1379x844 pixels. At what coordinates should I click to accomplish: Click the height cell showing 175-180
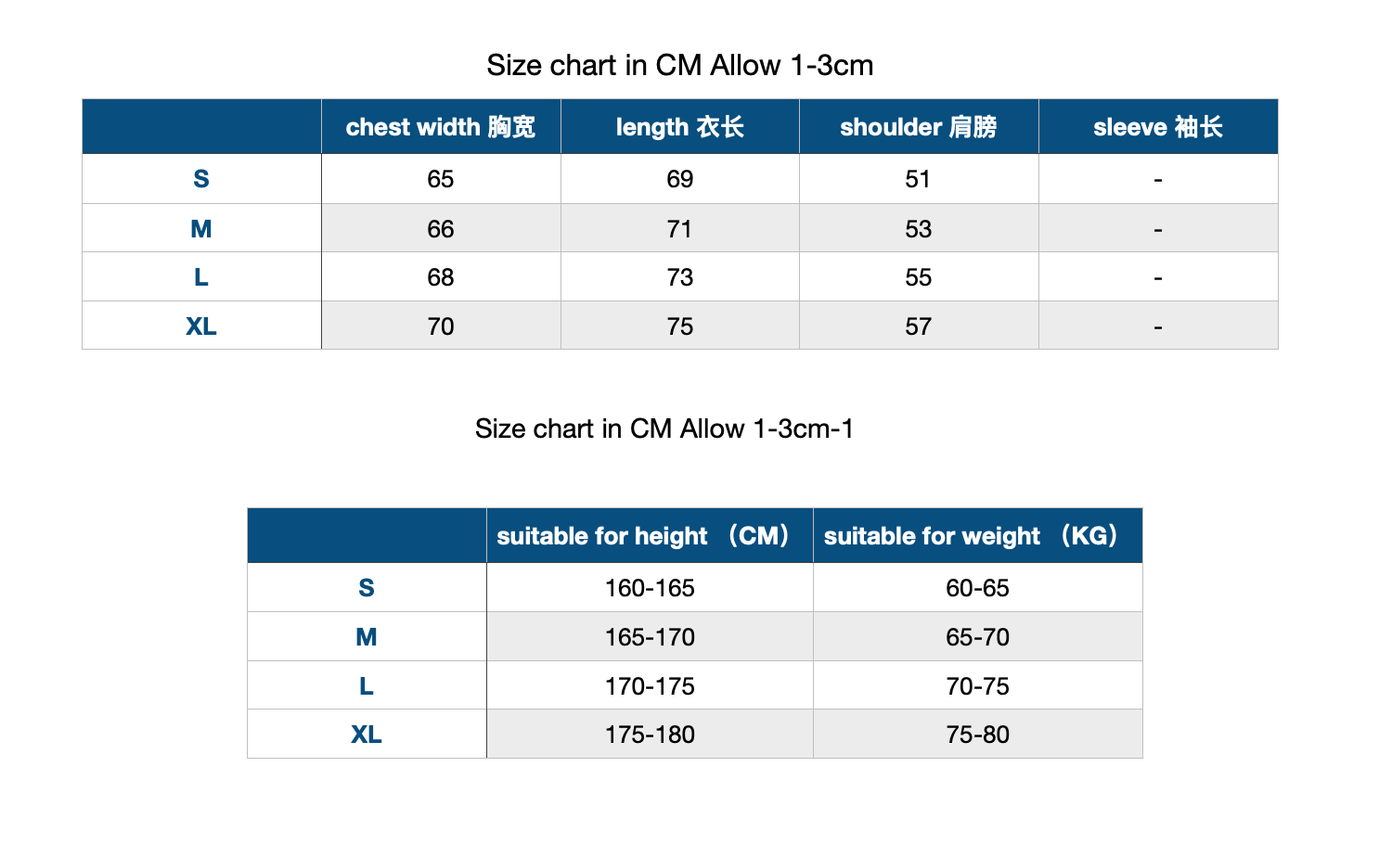click(x=650, y=735)
